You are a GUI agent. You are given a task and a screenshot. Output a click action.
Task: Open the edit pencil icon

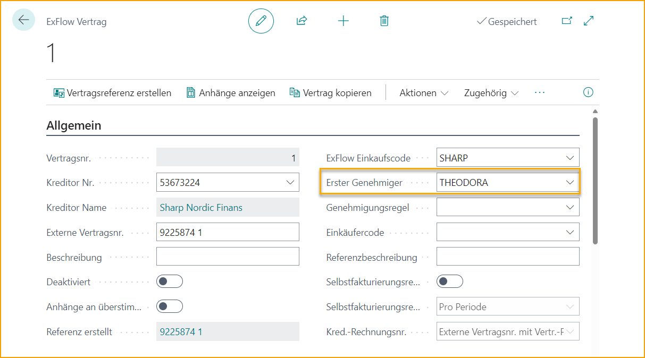261,21
